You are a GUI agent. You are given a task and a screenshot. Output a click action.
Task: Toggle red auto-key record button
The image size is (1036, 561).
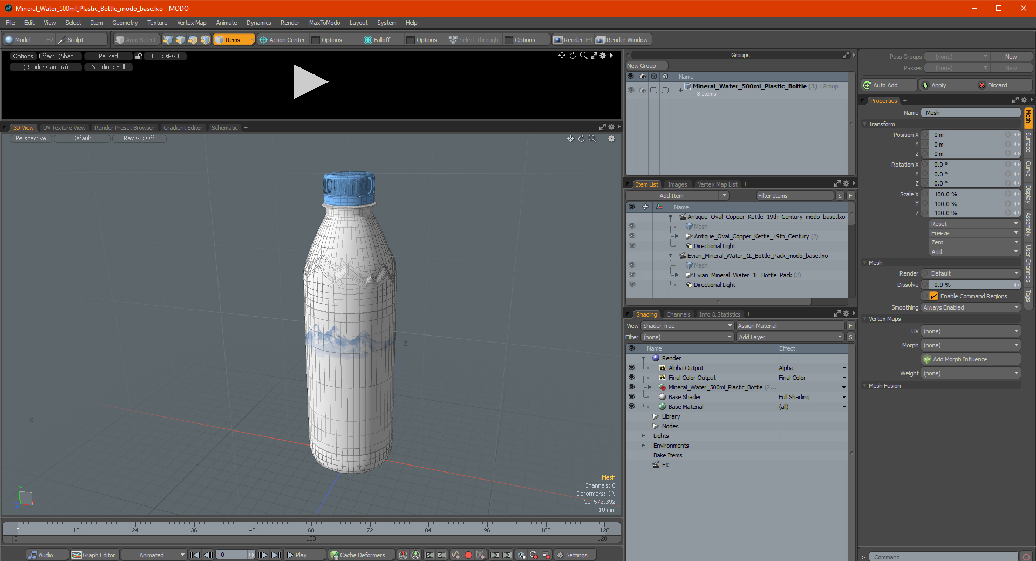(x=468, y=555)
